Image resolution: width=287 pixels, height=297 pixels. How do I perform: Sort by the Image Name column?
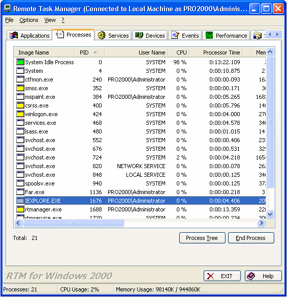(x=45, y=52)
